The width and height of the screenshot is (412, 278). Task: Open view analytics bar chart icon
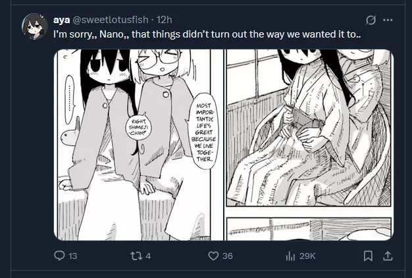(290, 256)
